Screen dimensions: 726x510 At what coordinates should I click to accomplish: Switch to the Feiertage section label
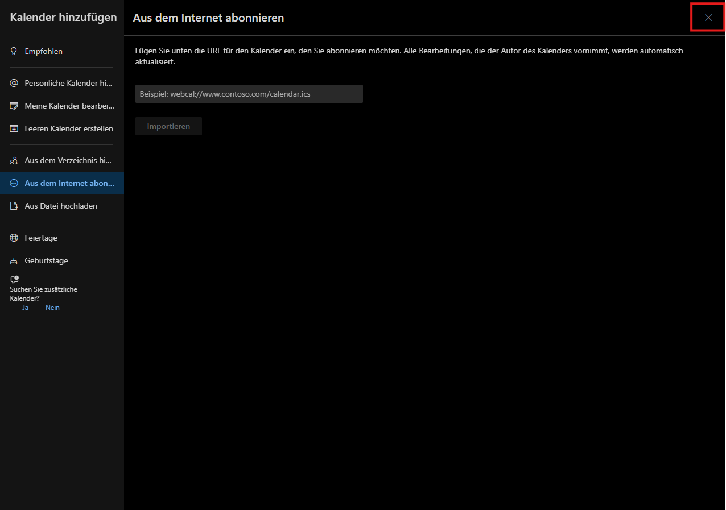click(41, 238)
